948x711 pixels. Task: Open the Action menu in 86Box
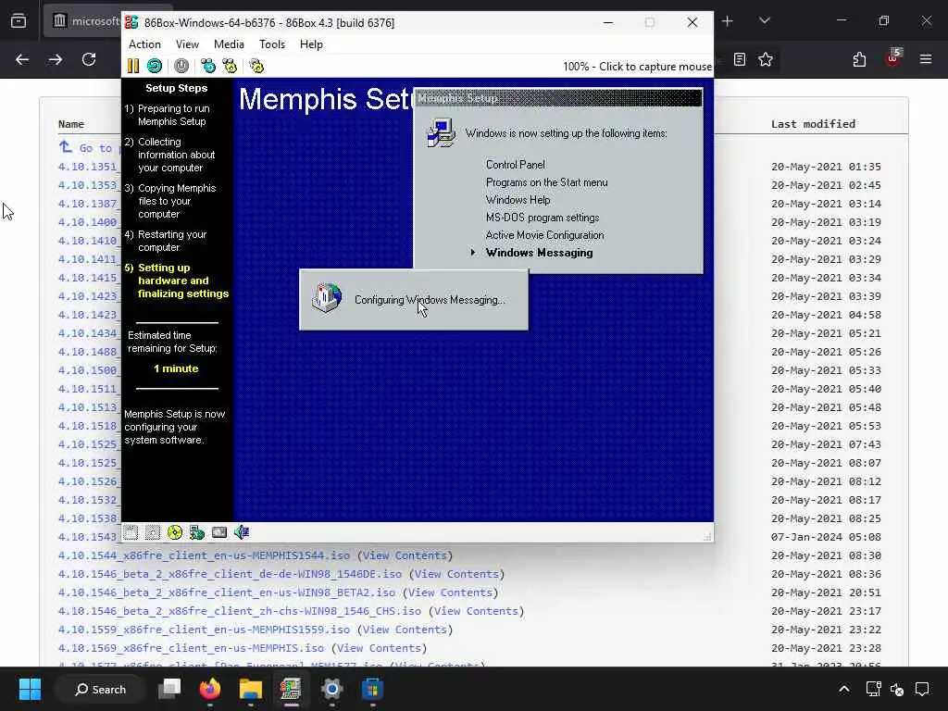144,44
